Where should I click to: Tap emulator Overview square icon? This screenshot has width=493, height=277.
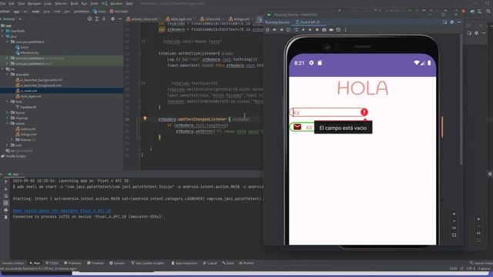point(317,29)
